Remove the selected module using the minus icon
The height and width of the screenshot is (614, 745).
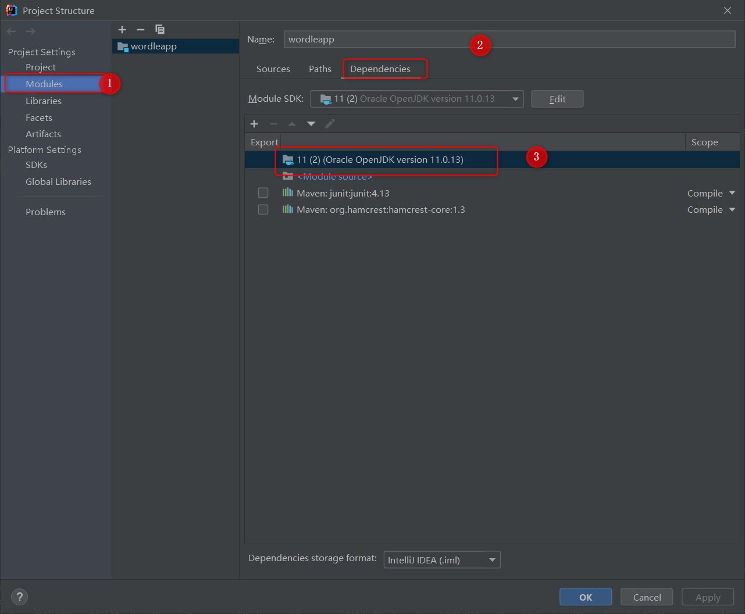(x=140, y=29)
